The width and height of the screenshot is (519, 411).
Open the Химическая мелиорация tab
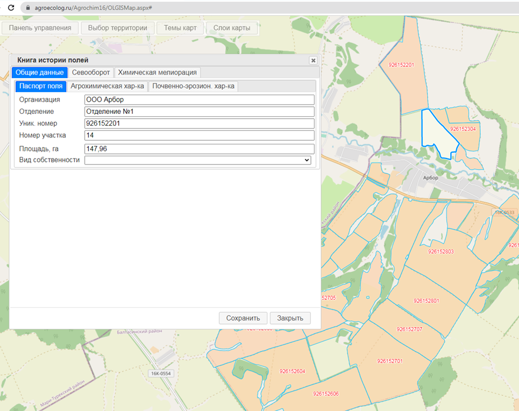click(x=157, y=72)
